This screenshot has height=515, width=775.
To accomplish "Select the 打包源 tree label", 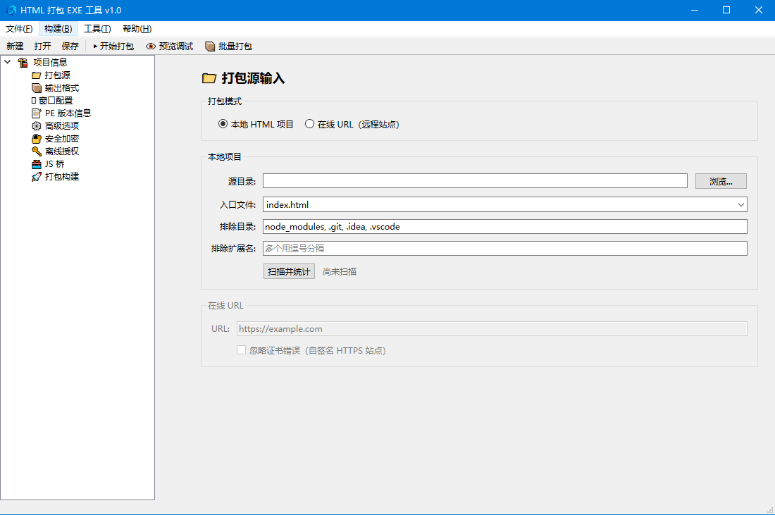I will [57, 75].
